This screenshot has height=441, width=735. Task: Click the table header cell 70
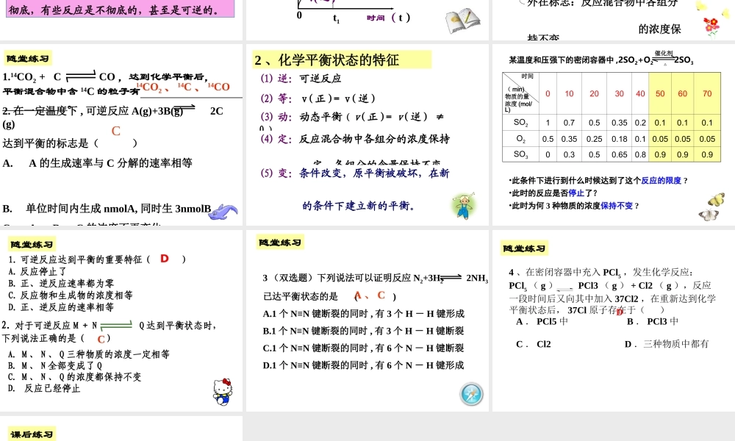[x=707, y=94]
